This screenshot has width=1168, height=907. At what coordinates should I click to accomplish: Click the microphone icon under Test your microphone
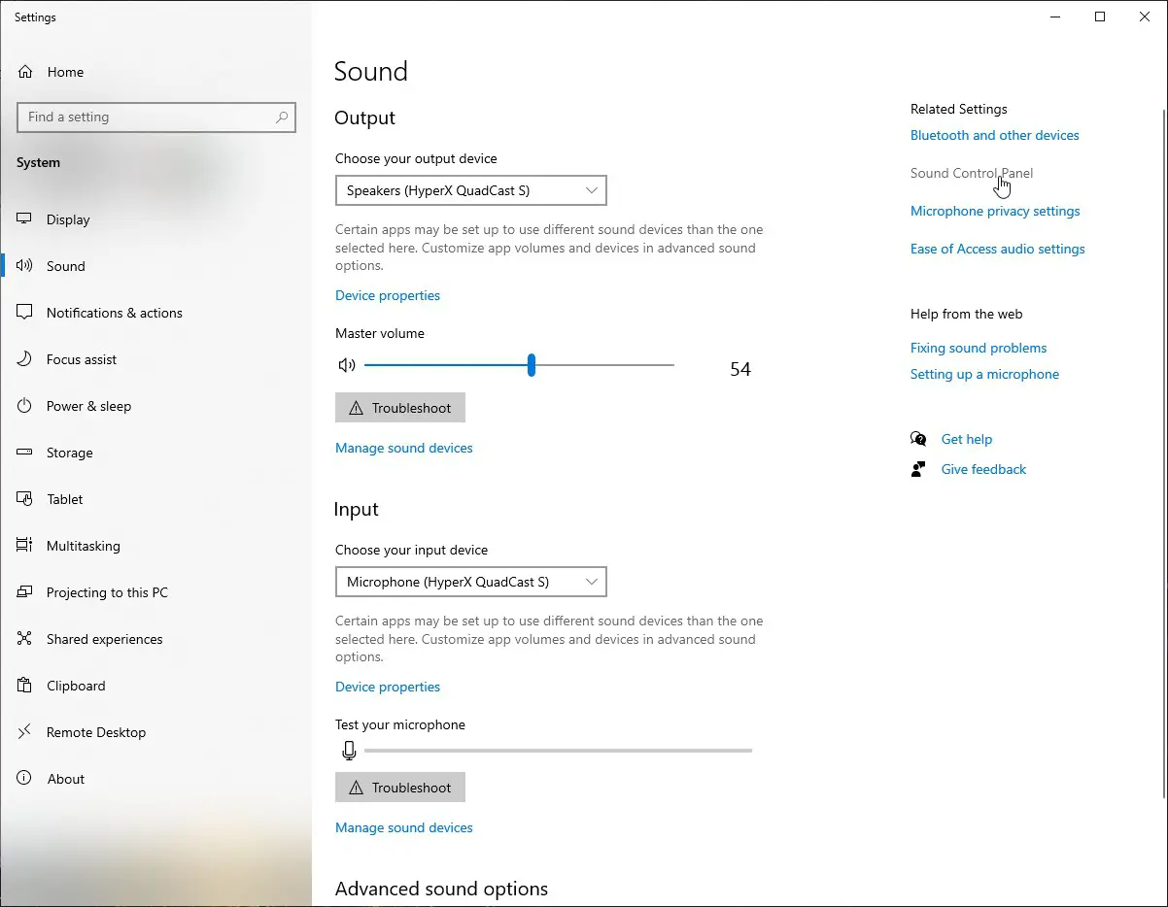pos(350,750)
